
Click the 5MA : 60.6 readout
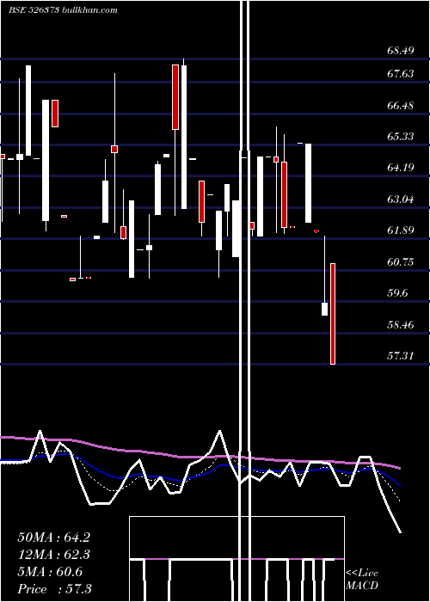tap(50, 572)
